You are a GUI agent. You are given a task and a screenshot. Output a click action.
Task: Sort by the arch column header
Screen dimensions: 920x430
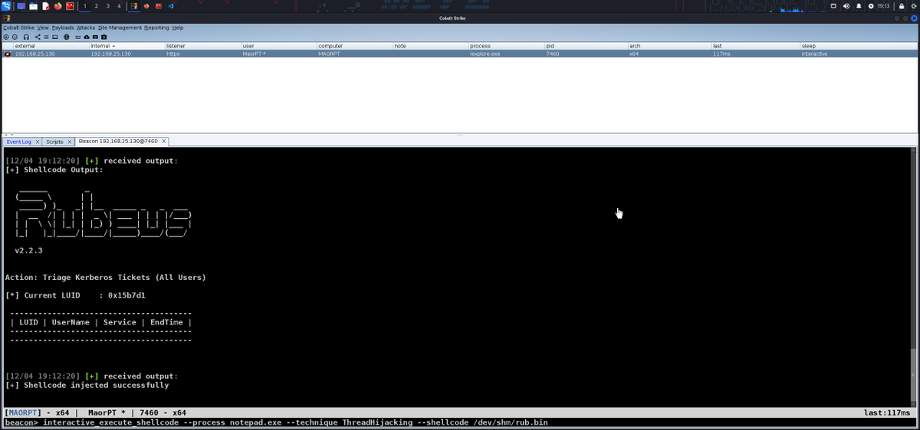click(x=669, y=46)
